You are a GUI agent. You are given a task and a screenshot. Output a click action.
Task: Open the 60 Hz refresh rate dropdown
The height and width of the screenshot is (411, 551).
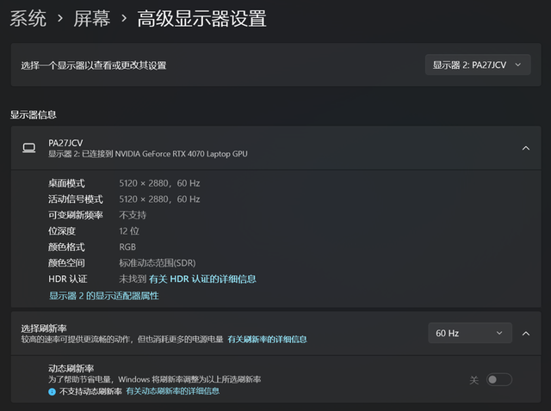(x=470, y=333)
